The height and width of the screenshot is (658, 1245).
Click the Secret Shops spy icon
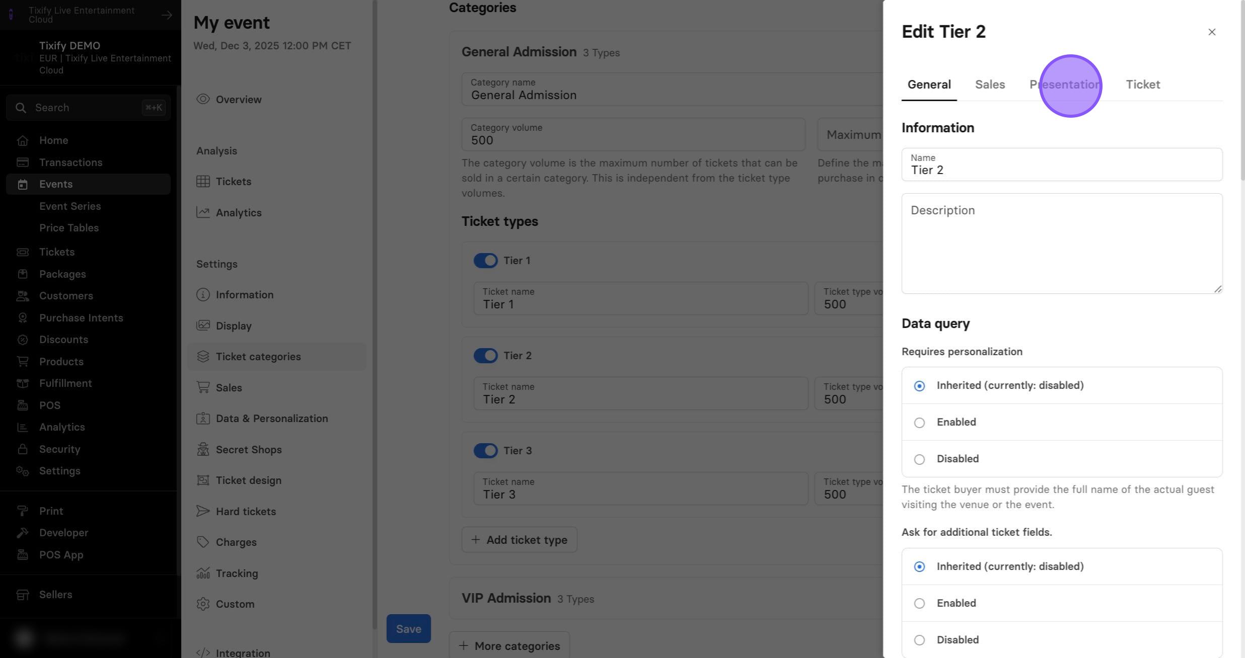203,450
